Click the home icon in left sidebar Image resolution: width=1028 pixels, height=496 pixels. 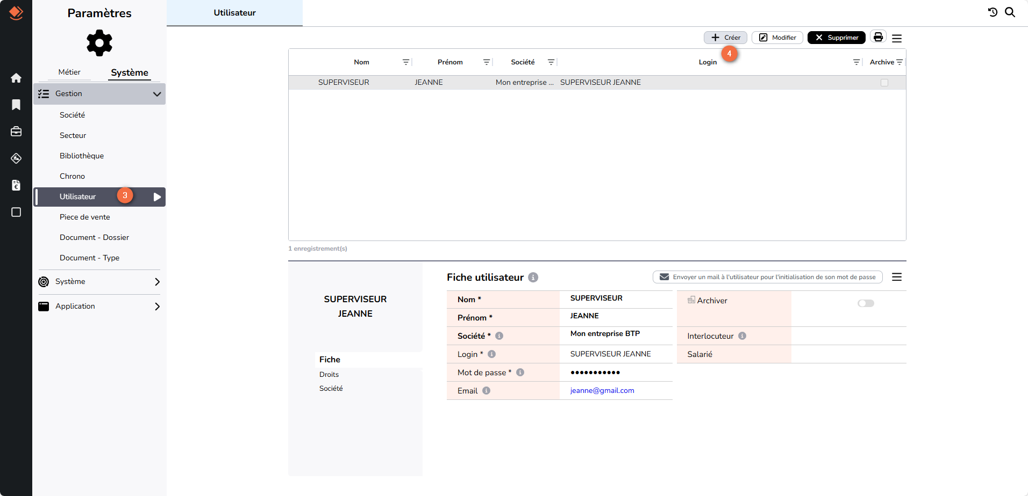point(16,78)
